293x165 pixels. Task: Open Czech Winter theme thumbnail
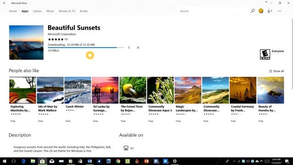pos(78,90)
